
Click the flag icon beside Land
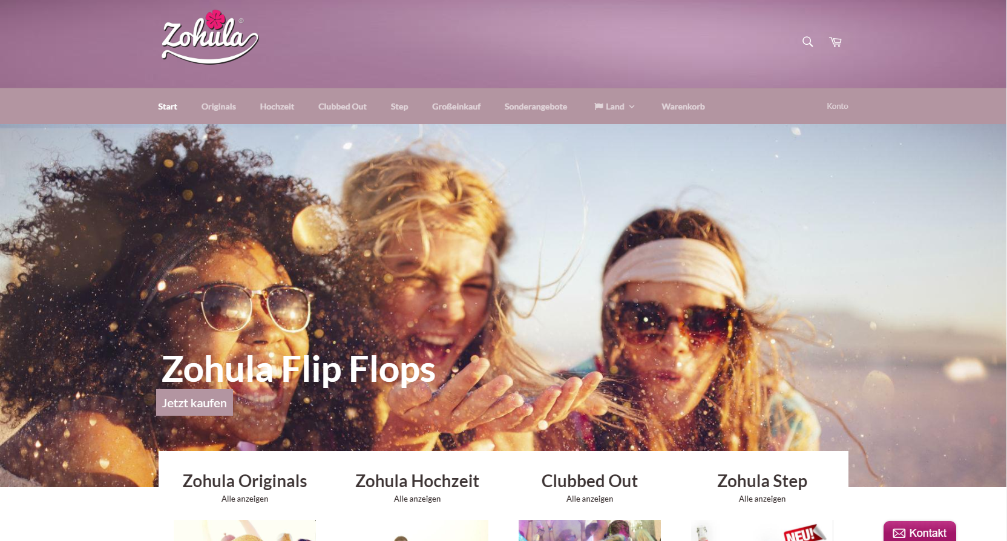pyautogui.click(x=599, y=107)
